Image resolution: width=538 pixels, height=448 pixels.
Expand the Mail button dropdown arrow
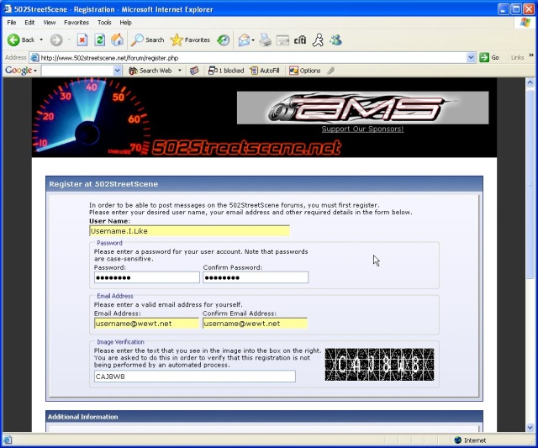tap(253, 40)
